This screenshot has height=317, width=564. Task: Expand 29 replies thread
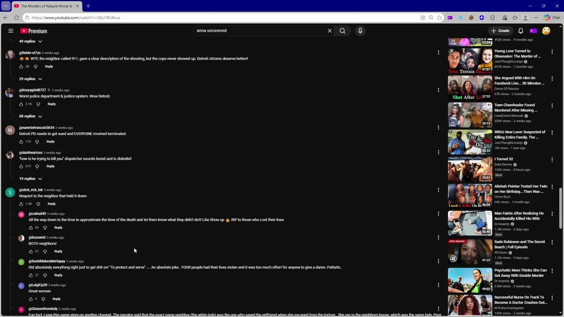click(x=30, y=79)
